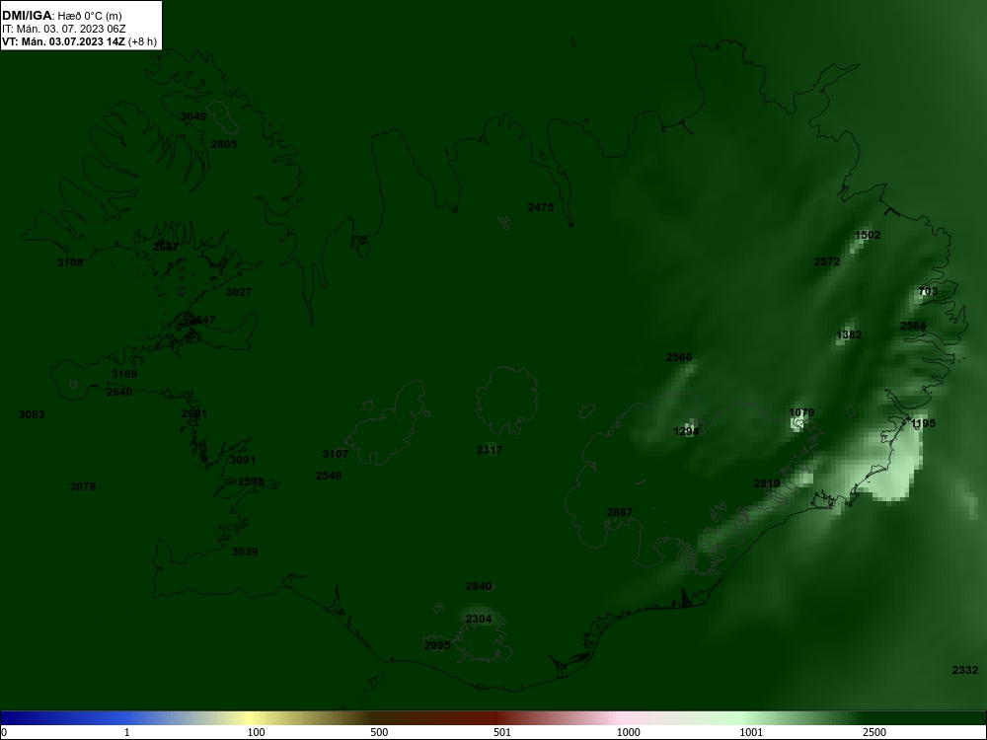Select map value 3091

[x=243, y=460]
